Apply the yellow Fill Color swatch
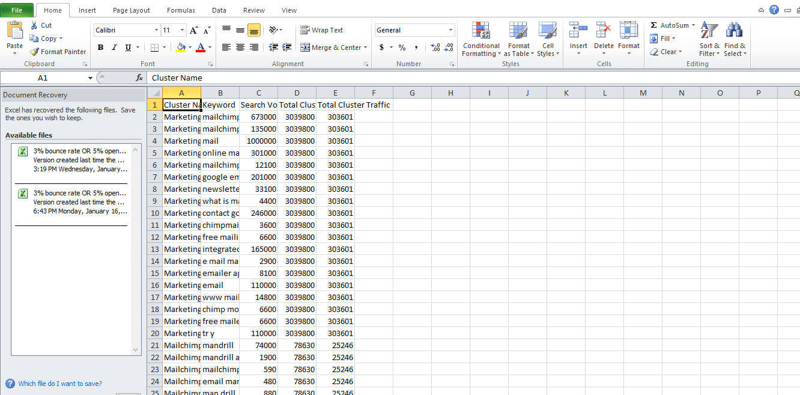Viewport: 800px width, 395px height. coord(181,47)
